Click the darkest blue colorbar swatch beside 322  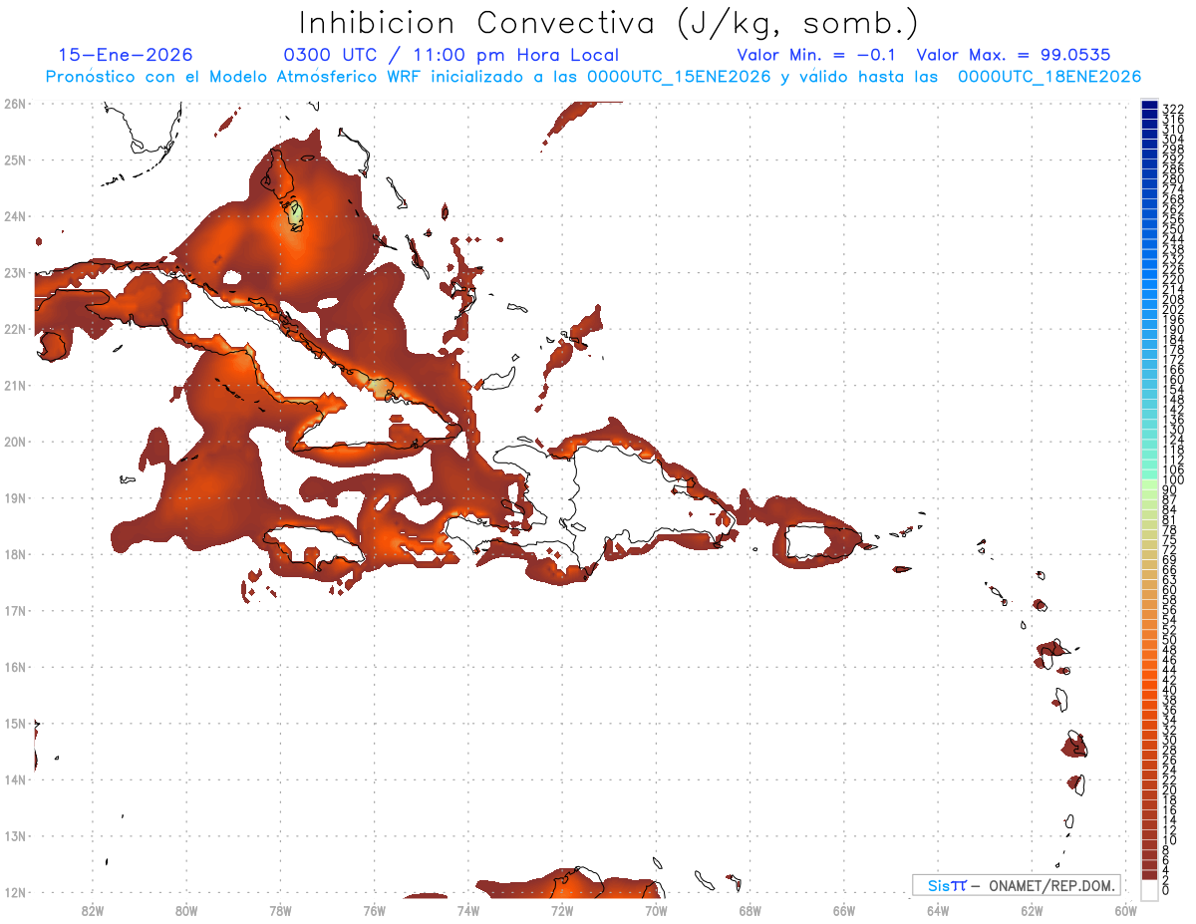click(x=1150, y=106)
